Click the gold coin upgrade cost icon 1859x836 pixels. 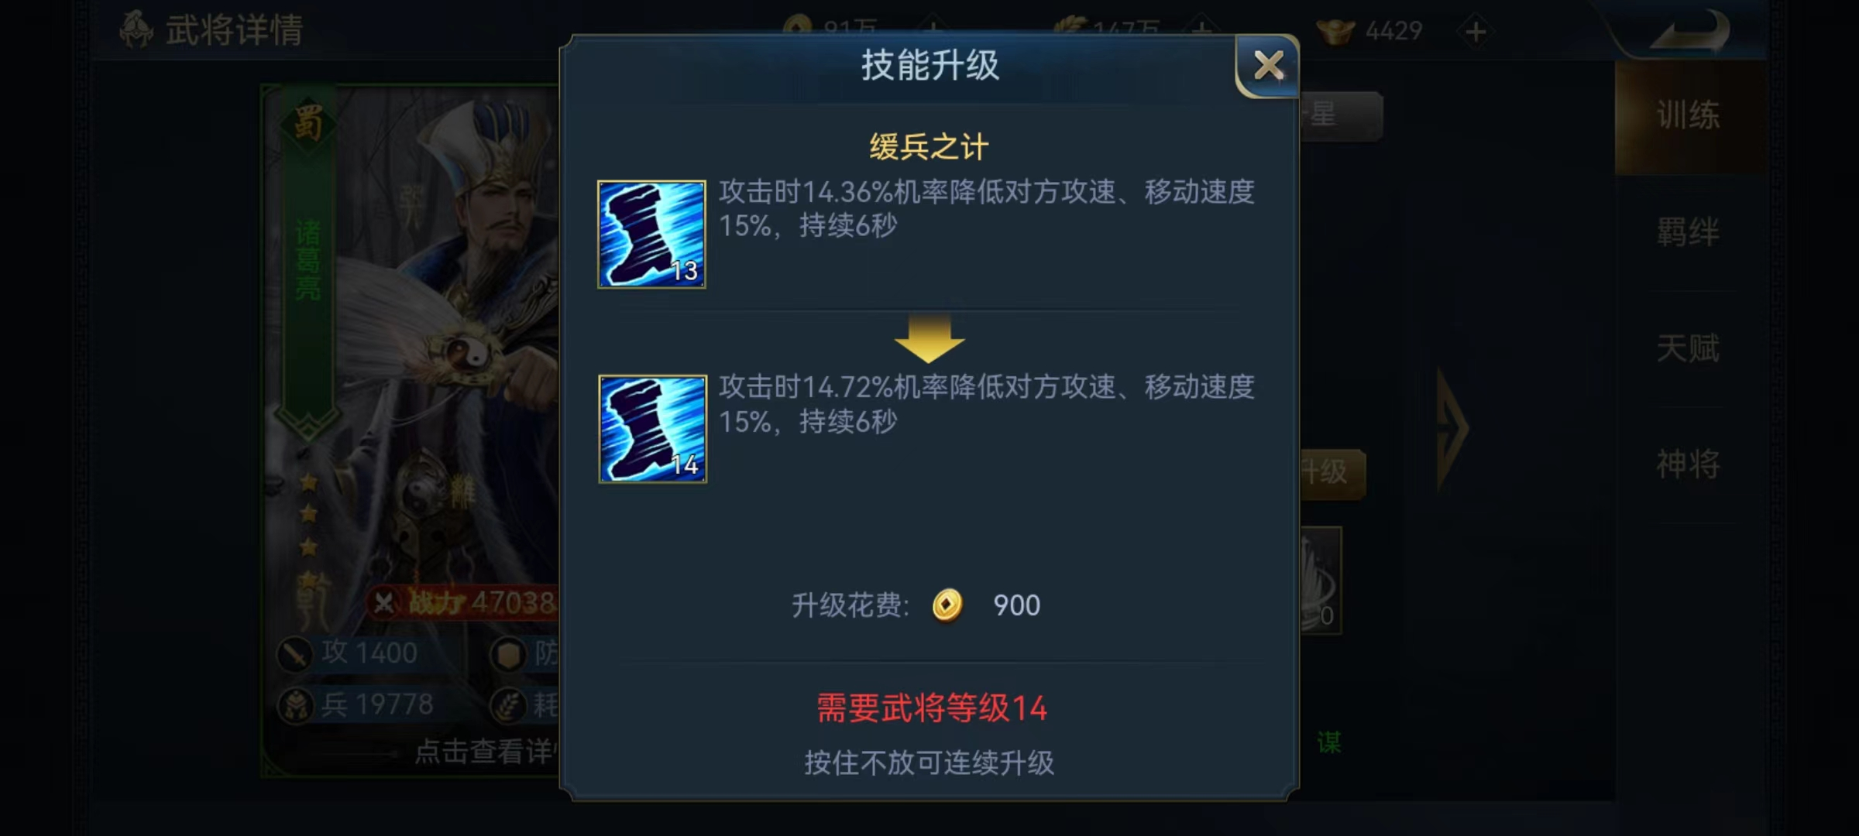pos(947,605)
